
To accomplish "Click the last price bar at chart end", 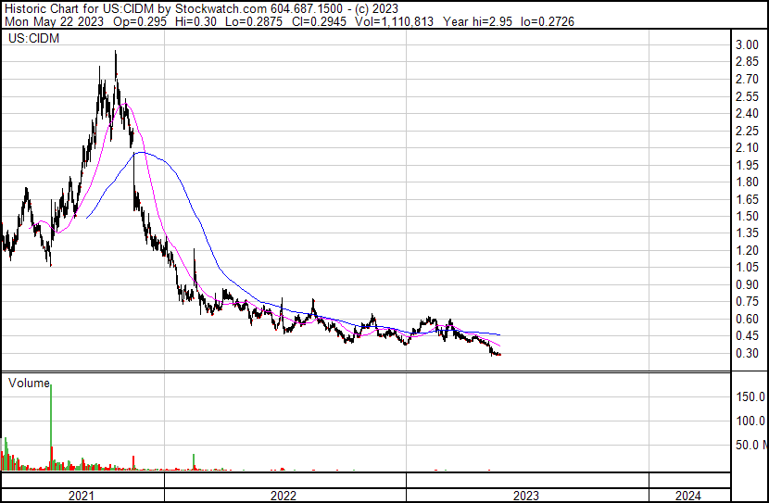I will coord(500,354).
